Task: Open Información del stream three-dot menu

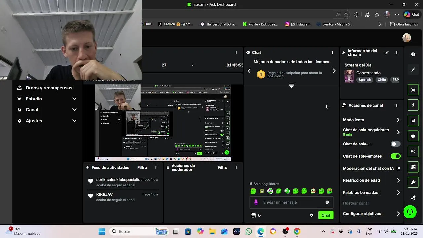Action: click(x=397, y=53)
